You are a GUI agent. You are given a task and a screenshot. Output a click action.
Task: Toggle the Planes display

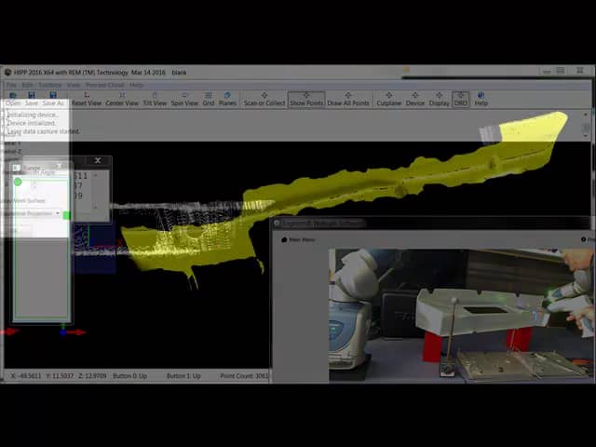click(x=227, y=99)
